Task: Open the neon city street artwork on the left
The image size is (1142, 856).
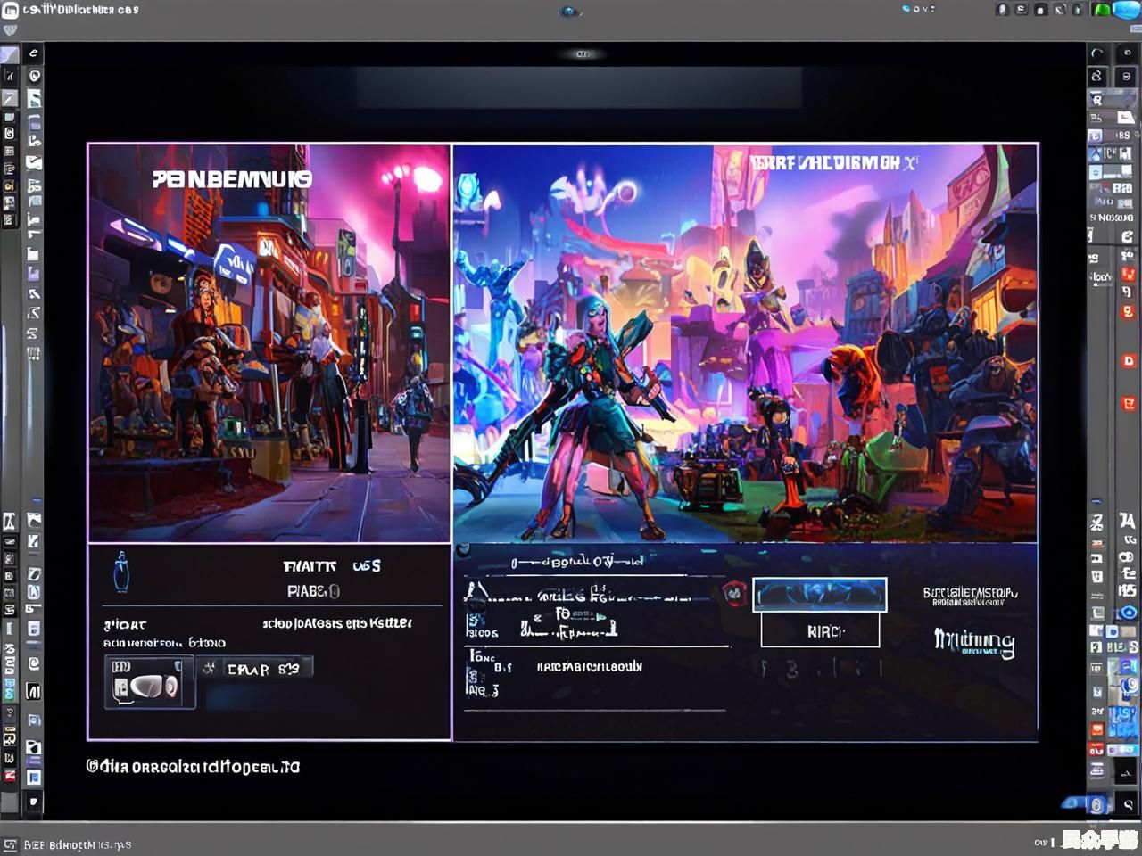Action: click(269, 343)
